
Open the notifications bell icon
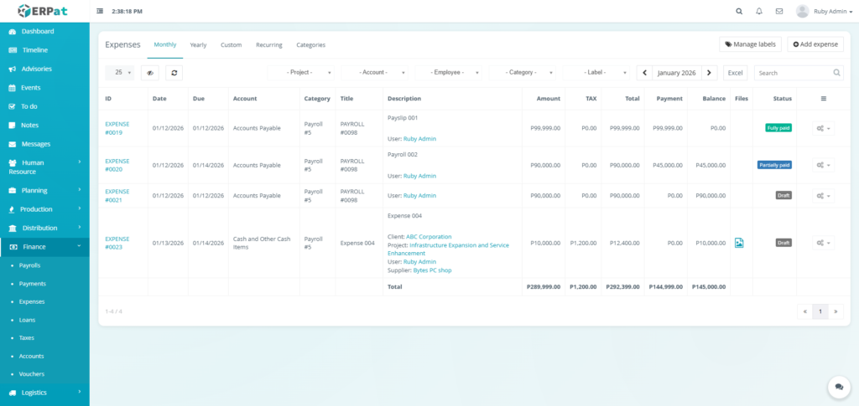point(759,12)
